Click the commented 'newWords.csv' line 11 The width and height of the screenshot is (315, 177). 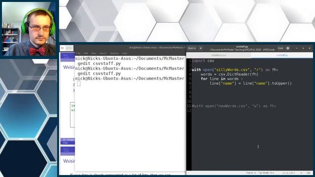[234, 106]
